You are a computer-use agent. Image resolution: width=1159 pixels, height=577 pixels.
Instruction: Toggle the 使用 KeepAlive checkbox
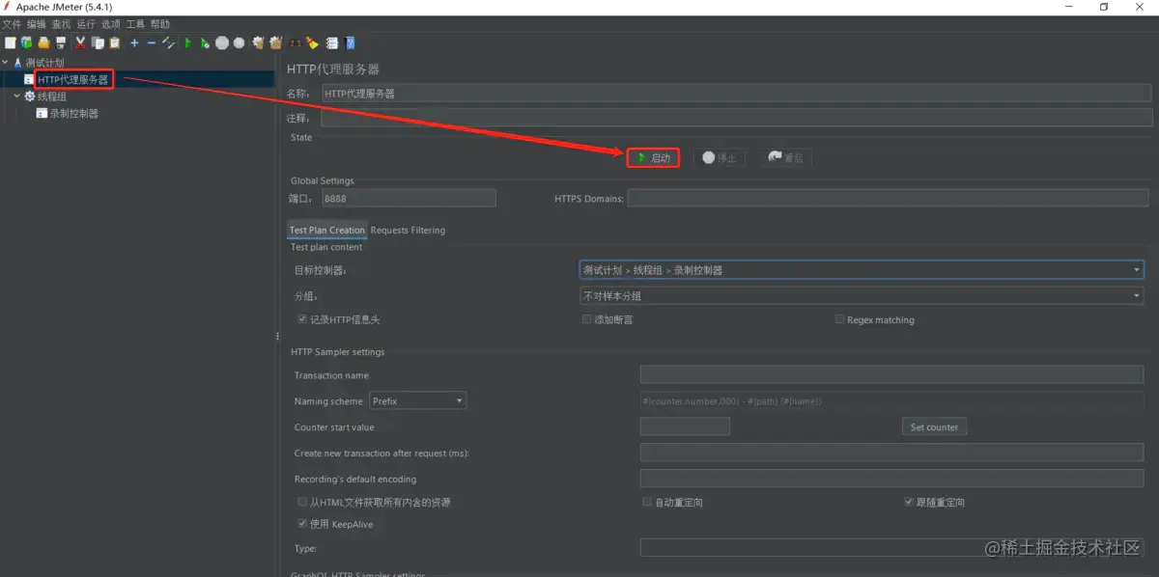click(303, 524)
